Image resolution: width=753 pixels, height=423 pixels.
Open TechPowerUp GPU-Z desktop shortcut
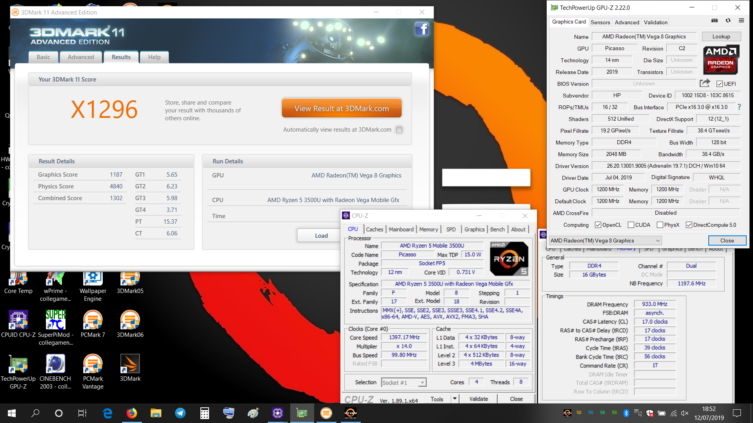pos(18,372)
